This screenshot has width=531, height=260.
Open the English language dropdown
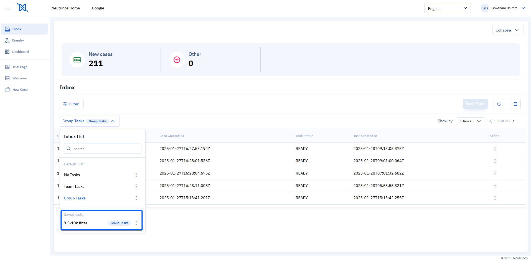pos(447,8)
